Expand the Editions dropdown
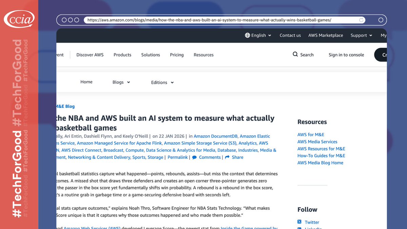This screenshot has height=229, width=407. tap(162, 82)
